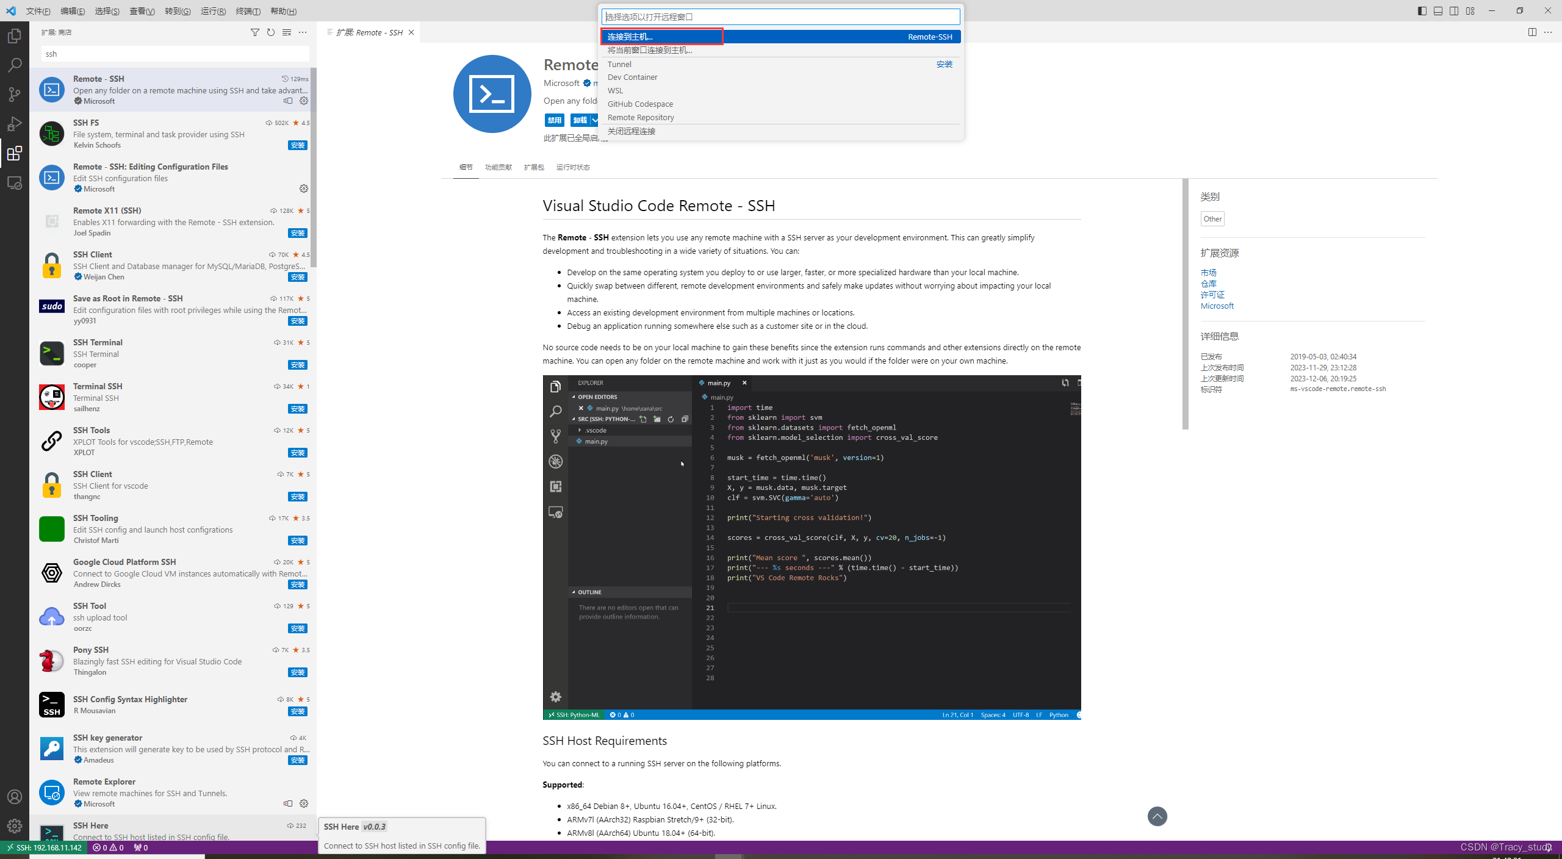Screen dimensions: 1562x859
Task: Toggle primary sidebar visibility
Action: [1422, 11]
